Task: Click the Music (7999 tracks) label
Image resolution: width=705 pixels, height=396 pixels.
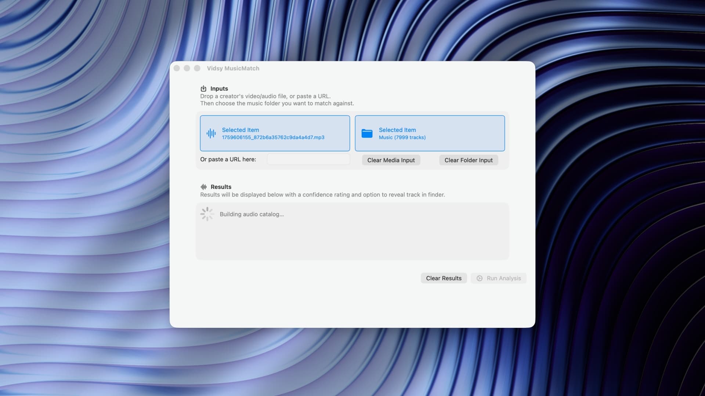Action: (402, 137)
